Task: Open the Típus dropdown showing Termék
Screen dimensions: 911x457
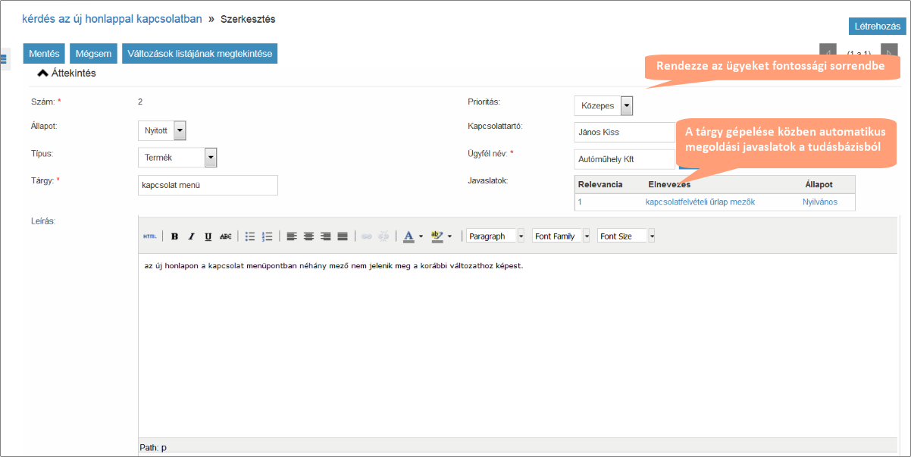Action: [x=211, y=157]
